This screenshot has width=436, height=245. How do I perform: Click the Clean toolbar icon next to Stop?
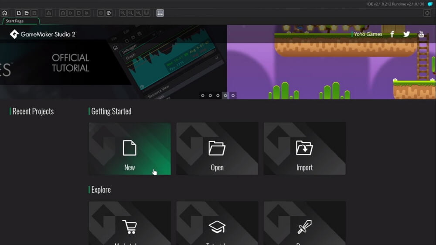coord(86,13)
